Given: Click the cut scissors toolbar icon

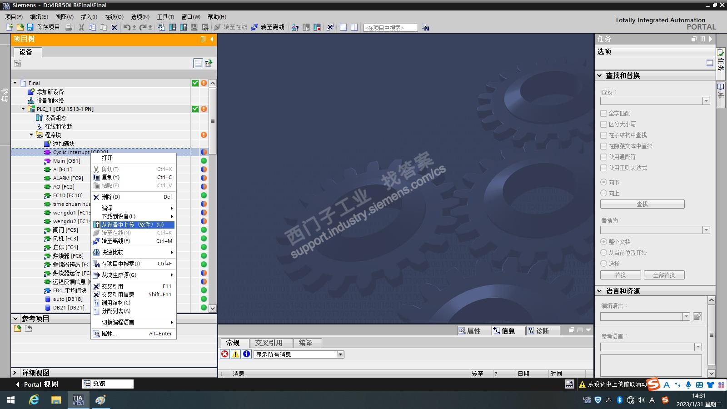Looking at the screenshot, I should 82,27.
